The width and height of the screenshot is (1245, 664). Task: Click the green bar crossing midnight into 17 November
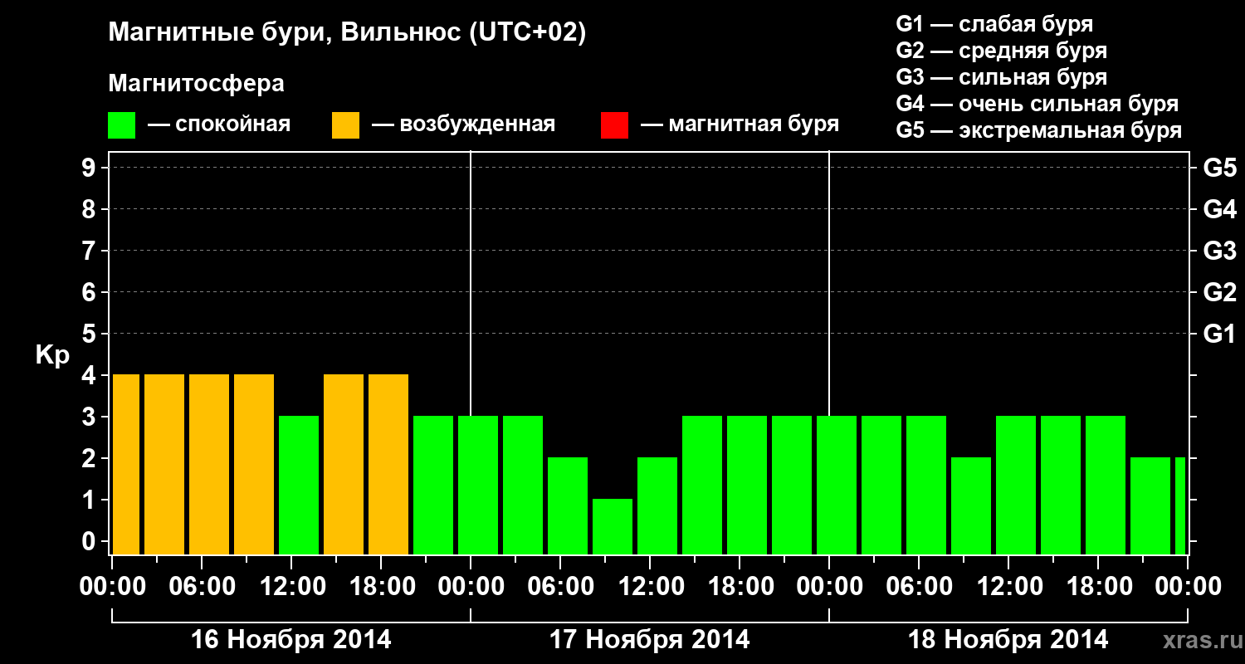coord(478,485)
